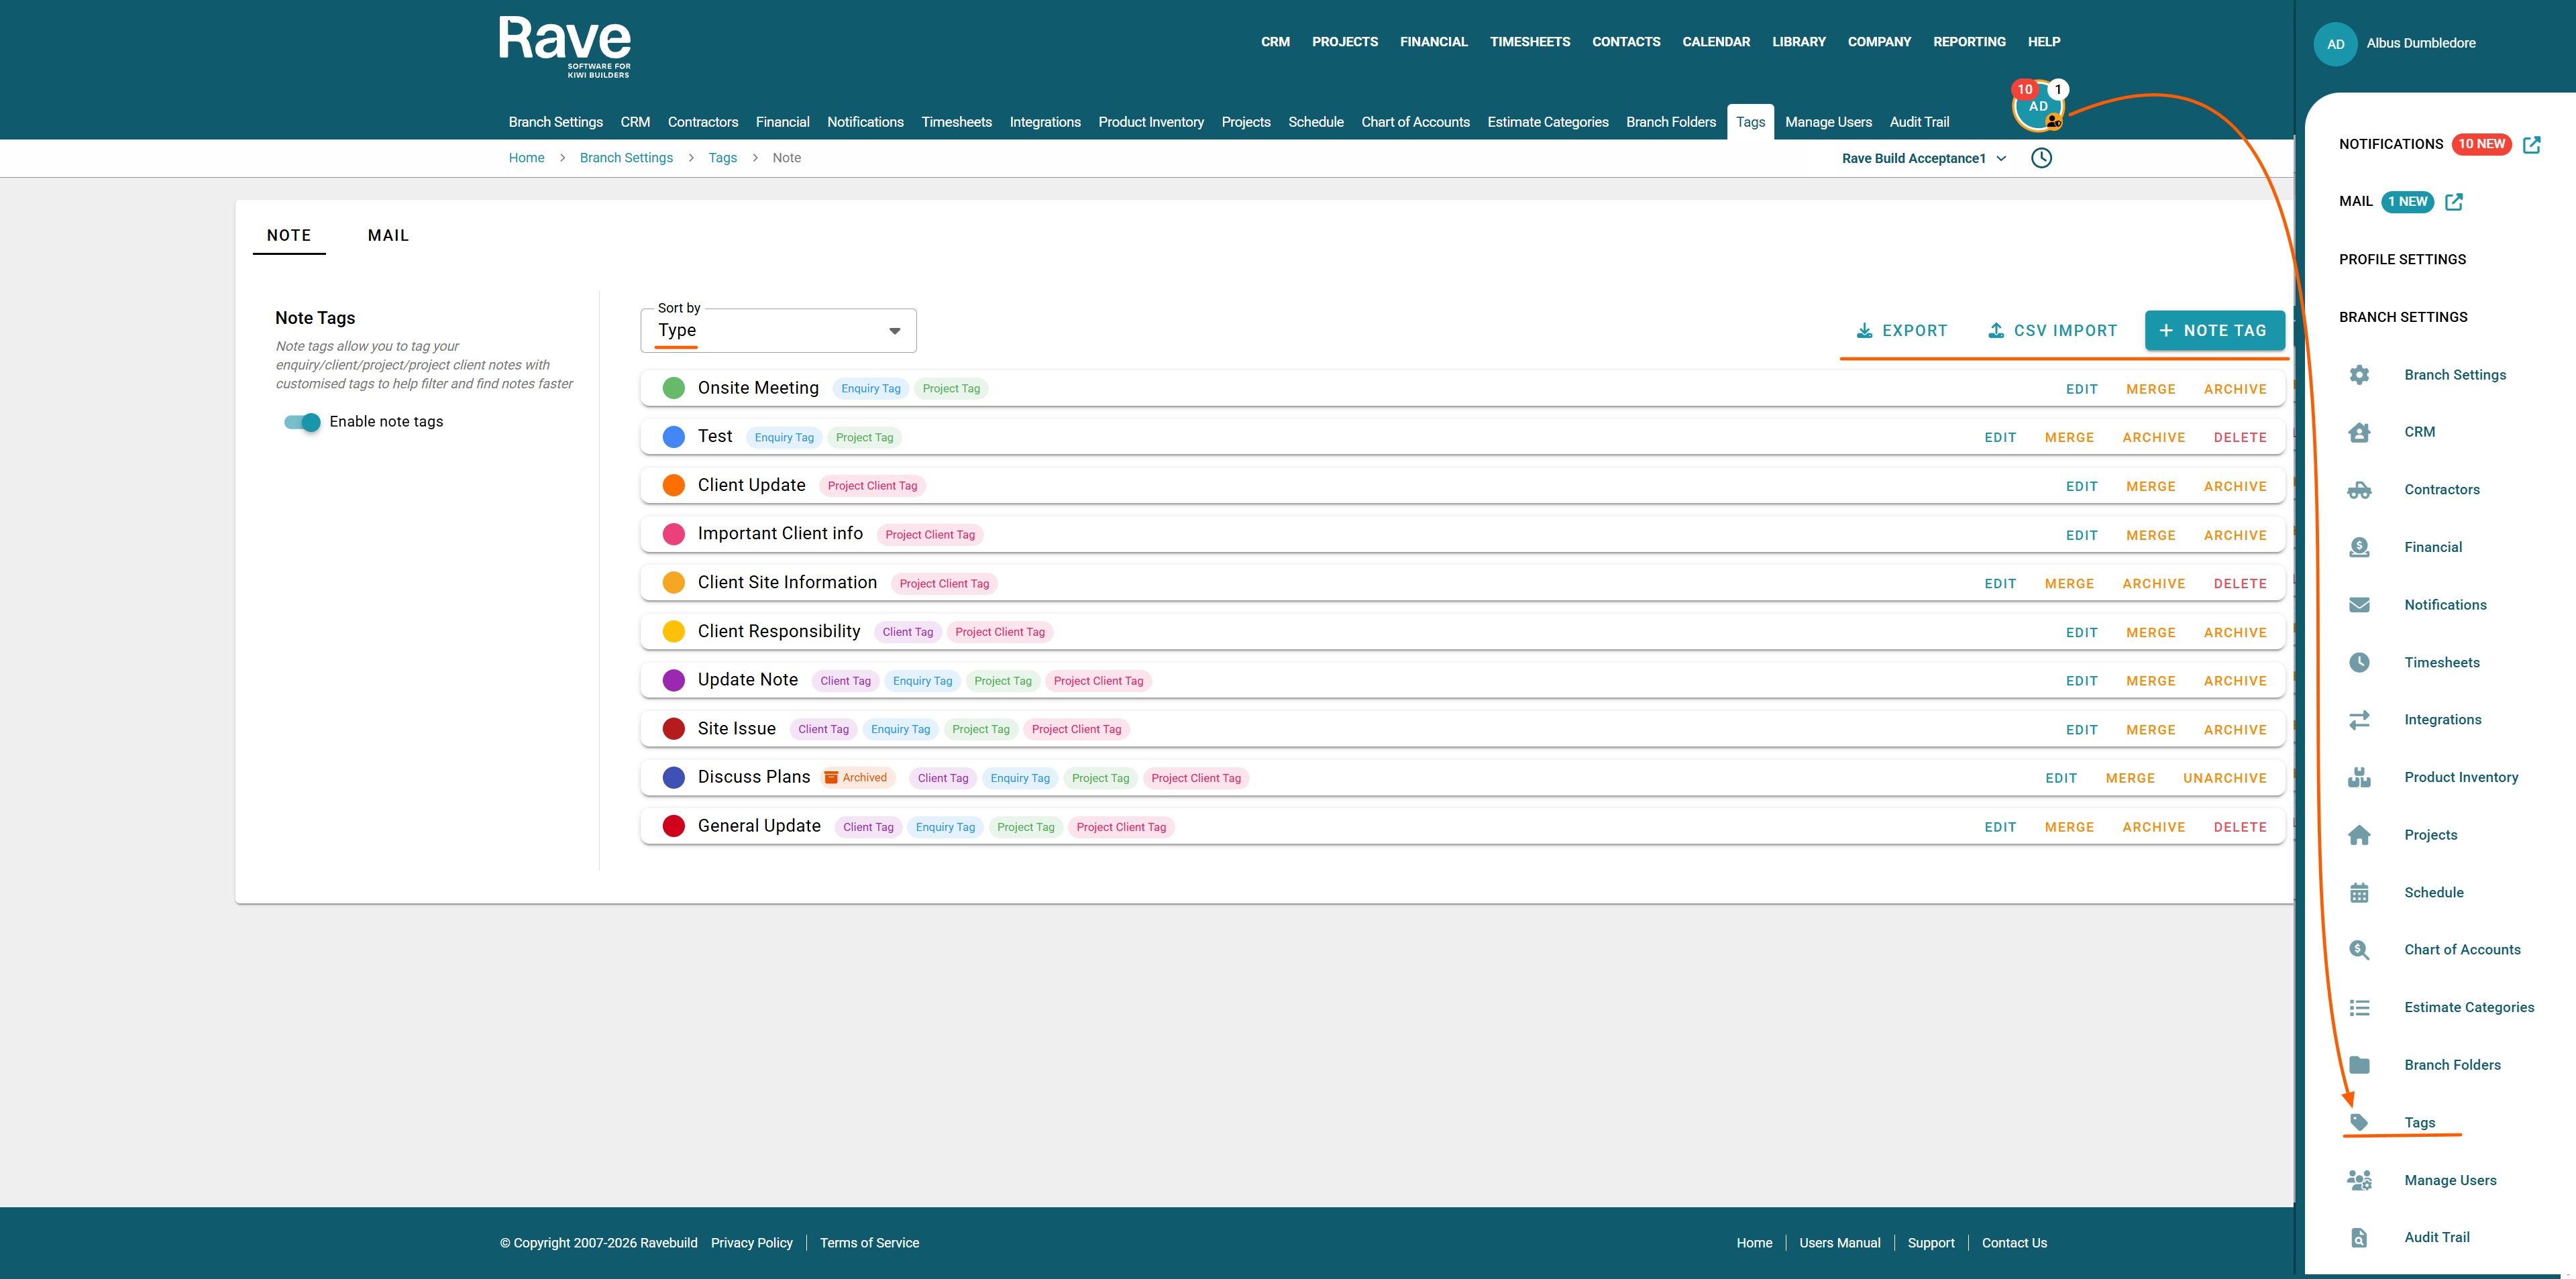This screenshot has width=2576, height=1279.
Task: Select the NOTE tab
Action: [289, 236]
